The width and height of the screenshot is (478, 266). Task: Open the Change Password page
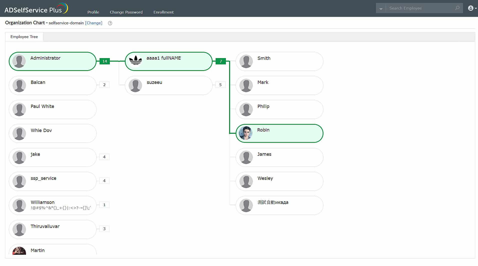click(126, 12)
